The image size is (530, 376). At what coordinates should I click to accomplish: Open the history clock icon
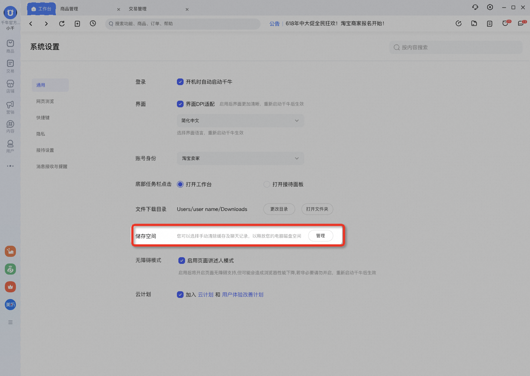(93, 23)
